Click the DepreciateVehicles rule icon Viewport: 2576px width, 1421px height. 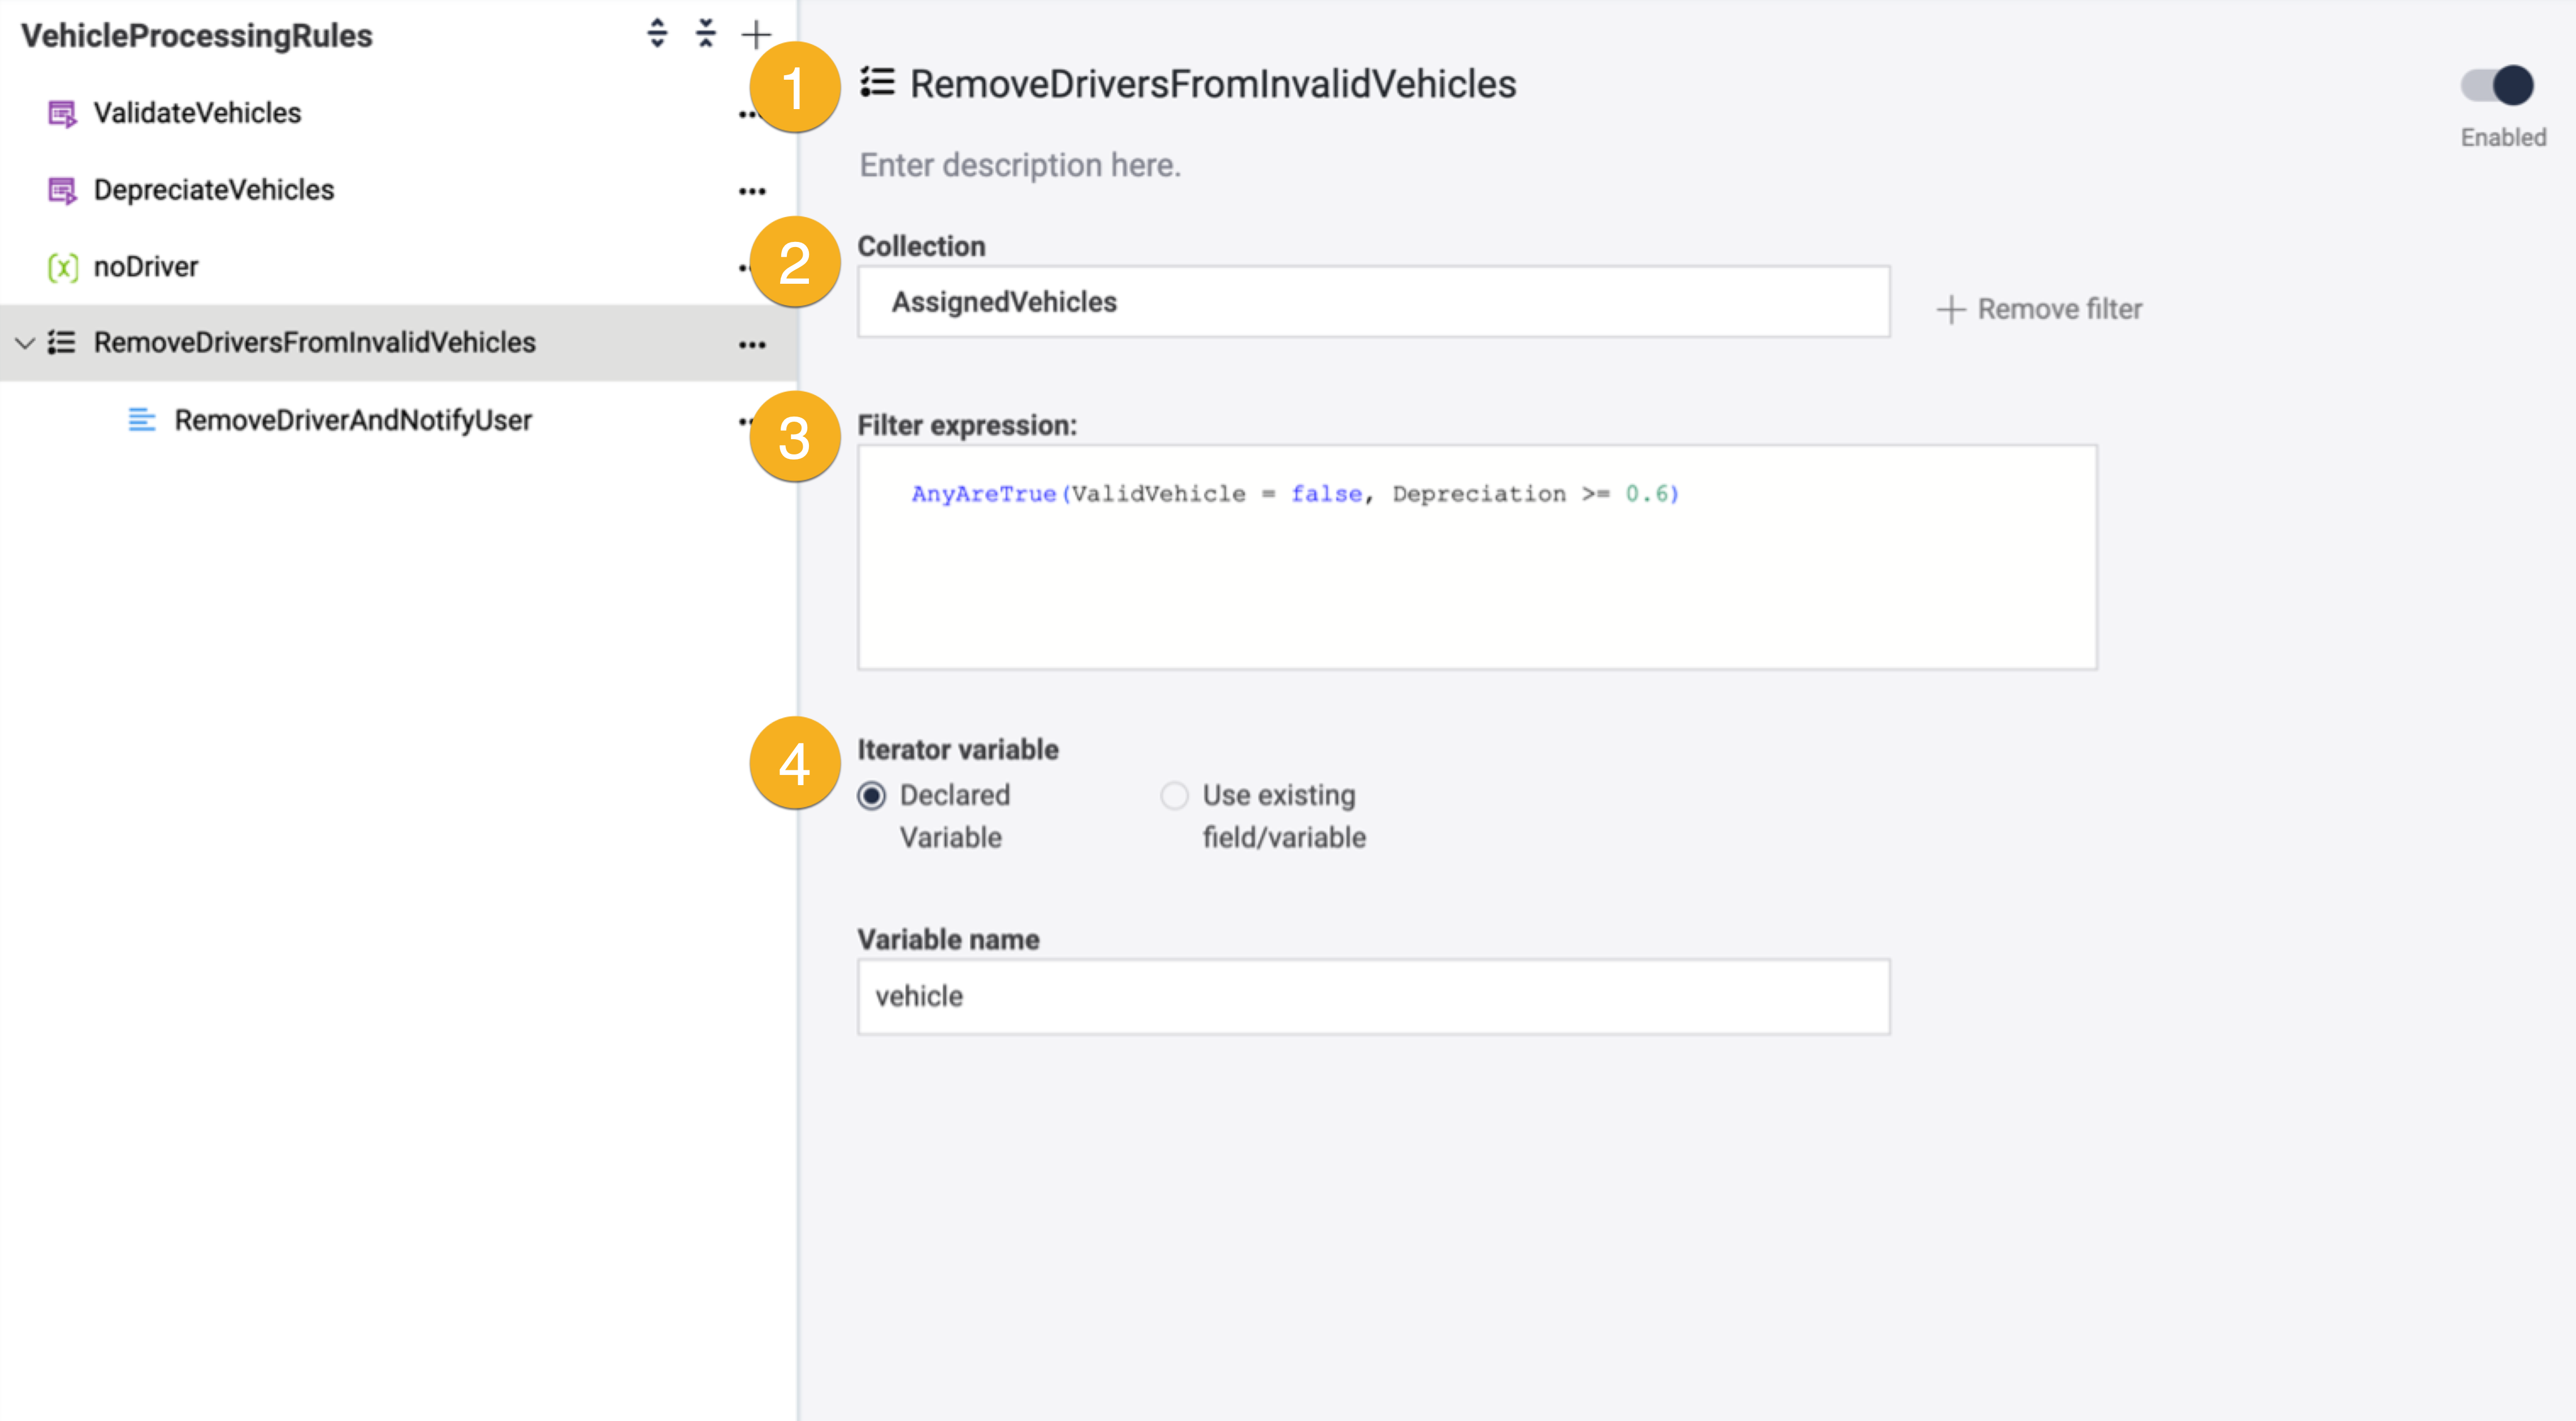click(62, 190)
